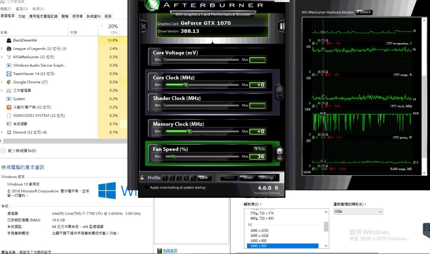
Task: Click the League of Legends process icon
Action: tap(9, 49)
